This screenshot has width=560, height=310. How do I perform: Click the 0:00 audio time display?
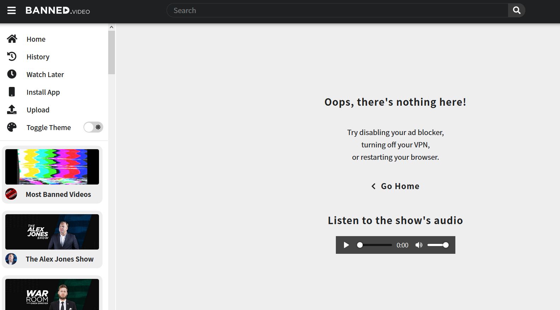(x=402, y=245)
